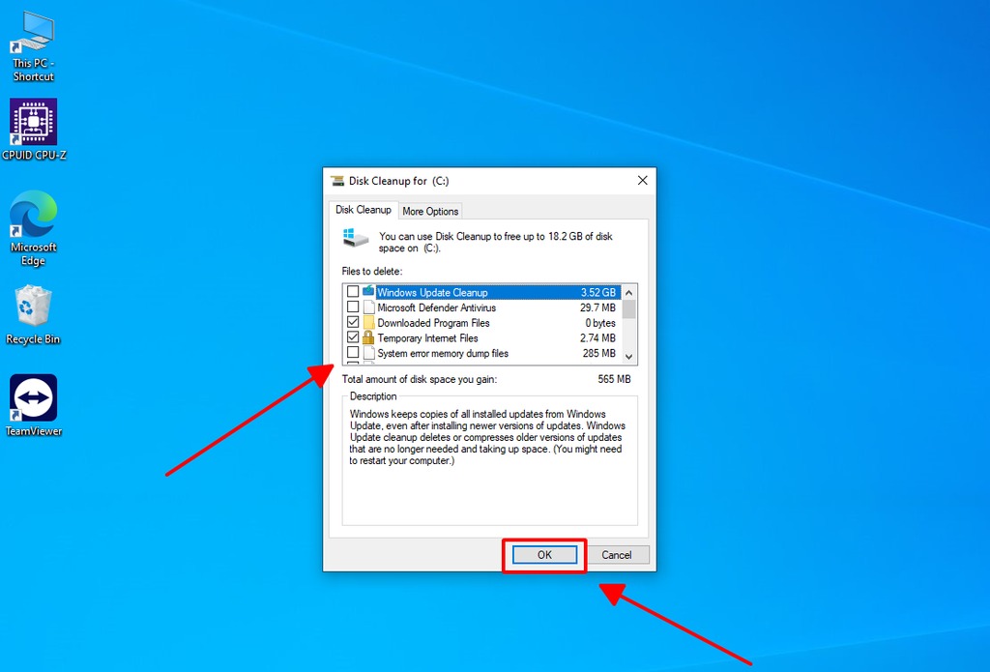This screenshot has width=990, height=672.
Task: Click Cancel to dismiss Disk Cleanup
Action: coord(617,555)
